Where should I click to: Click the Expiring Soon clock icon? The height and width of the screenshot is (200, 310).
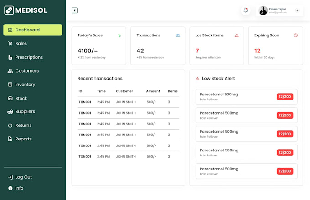pos(296,35)
